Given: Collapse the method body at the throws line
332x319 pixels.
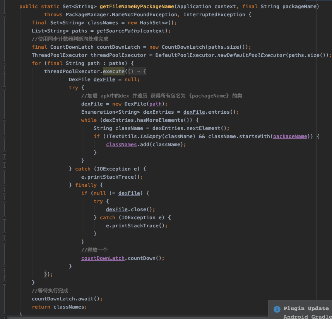Looking at the screenshot, I should coord(4,15).
